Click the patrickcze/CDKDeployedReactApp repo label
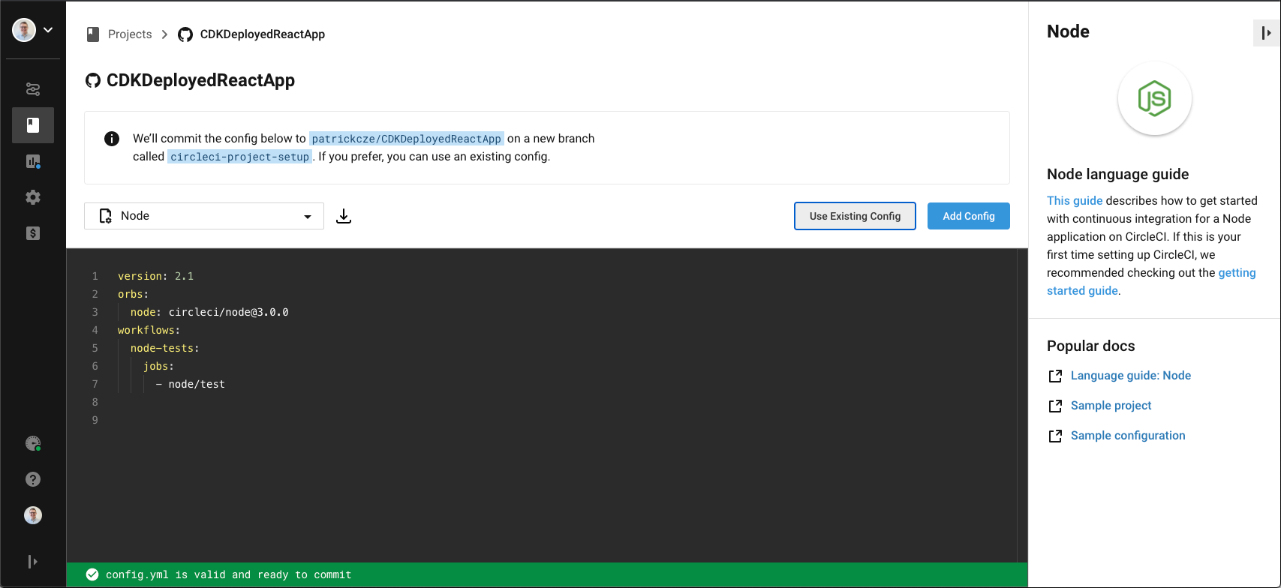Screen dimensions: 1281x588 (x=407, y=139)
